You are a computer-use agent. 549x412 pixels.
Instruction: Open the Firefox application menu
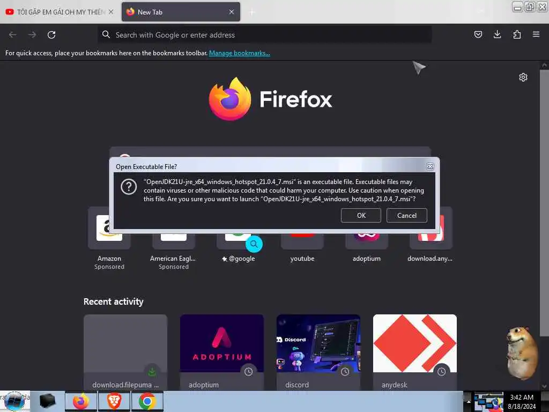pyautogui.click(x=536, y=34)
